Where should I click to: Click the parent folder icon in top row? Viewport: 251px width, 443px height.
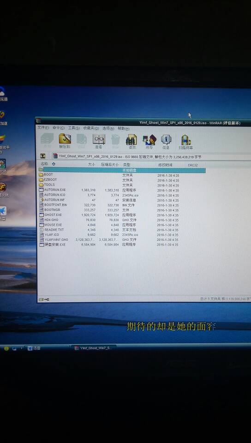tap(41, 169)
